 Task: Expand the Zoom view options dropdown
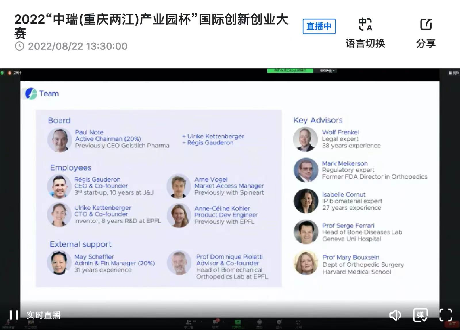click(327, 71)
